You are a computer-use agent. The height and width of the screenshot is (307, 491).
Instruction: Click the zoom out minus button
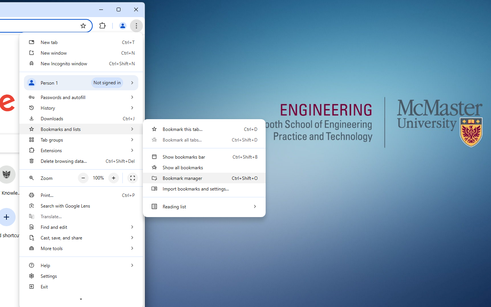[x=83, y=178]
